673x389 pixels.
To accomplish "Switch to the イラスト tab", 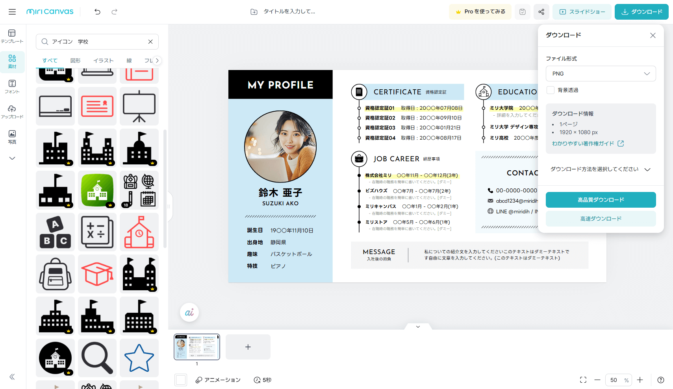I will [x=104, y=60].
